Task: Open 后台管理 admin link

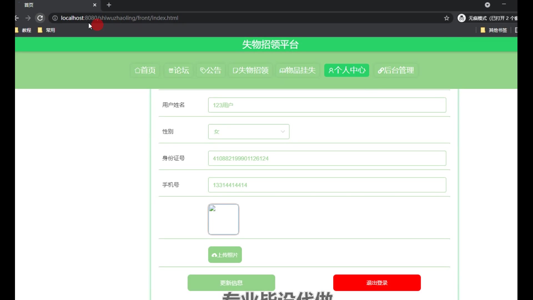Action: click(x=396, y=70)
